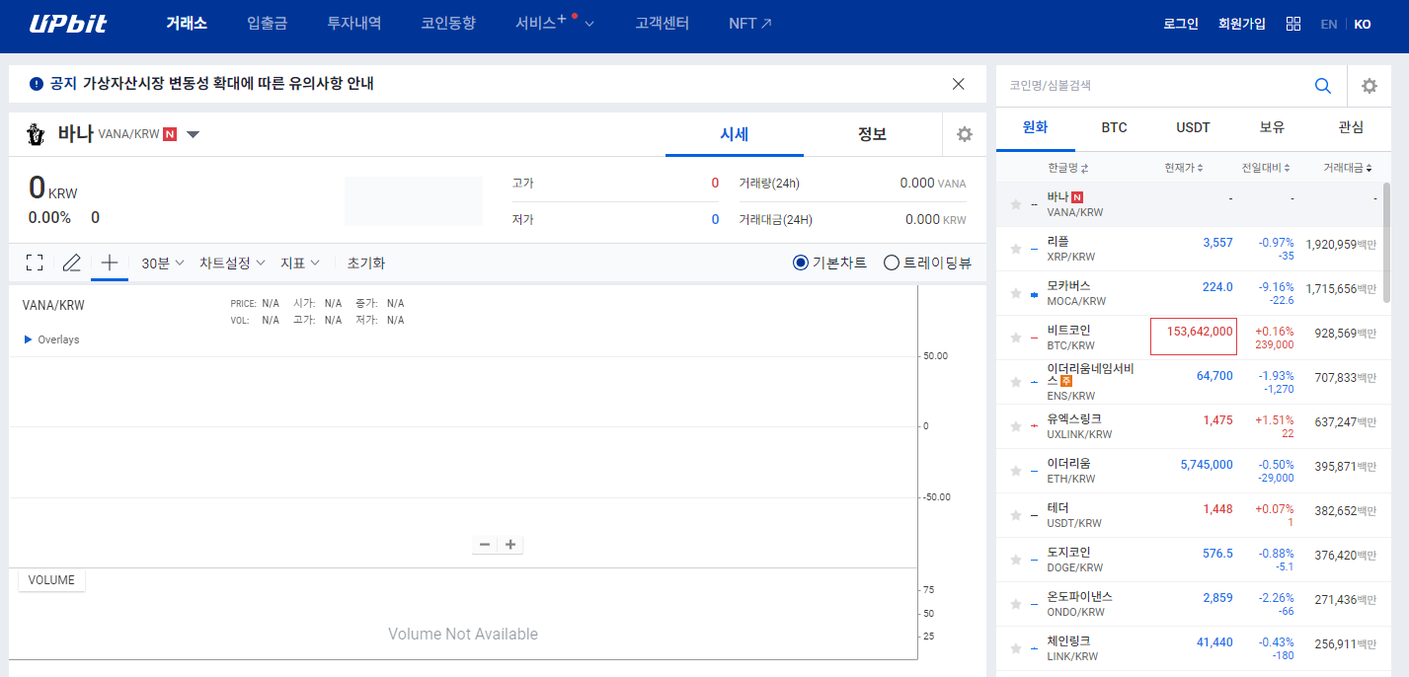Favorite 비트코인 using its star icon

pos(1016,338)
